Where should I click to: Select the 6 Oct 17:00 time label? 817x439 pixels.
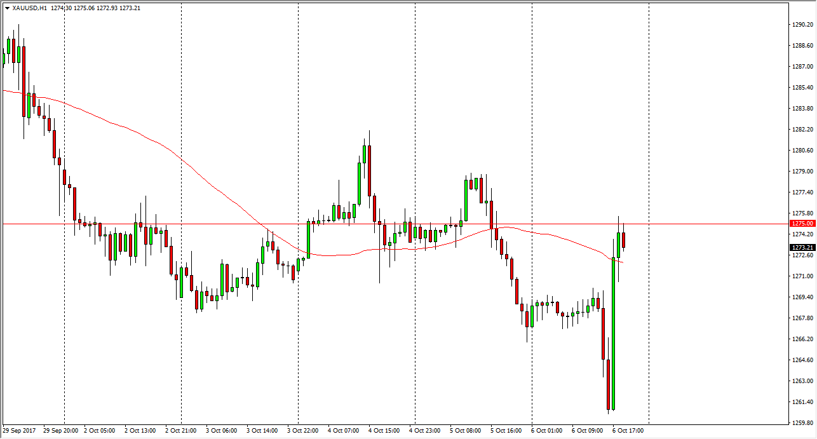(628, 431)
